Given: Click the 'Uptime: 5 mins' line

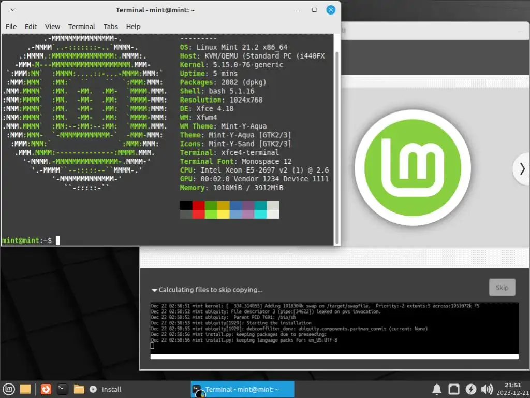Looking at the screenshot, I should pos(209,74).
